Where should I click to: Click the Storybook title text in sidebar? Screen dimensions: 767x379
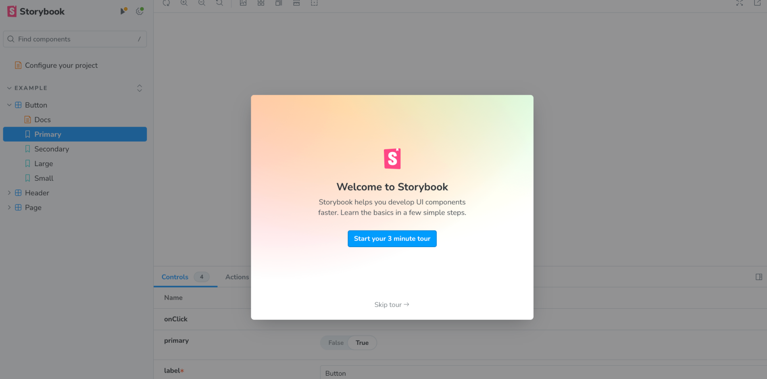click(42, 11)
